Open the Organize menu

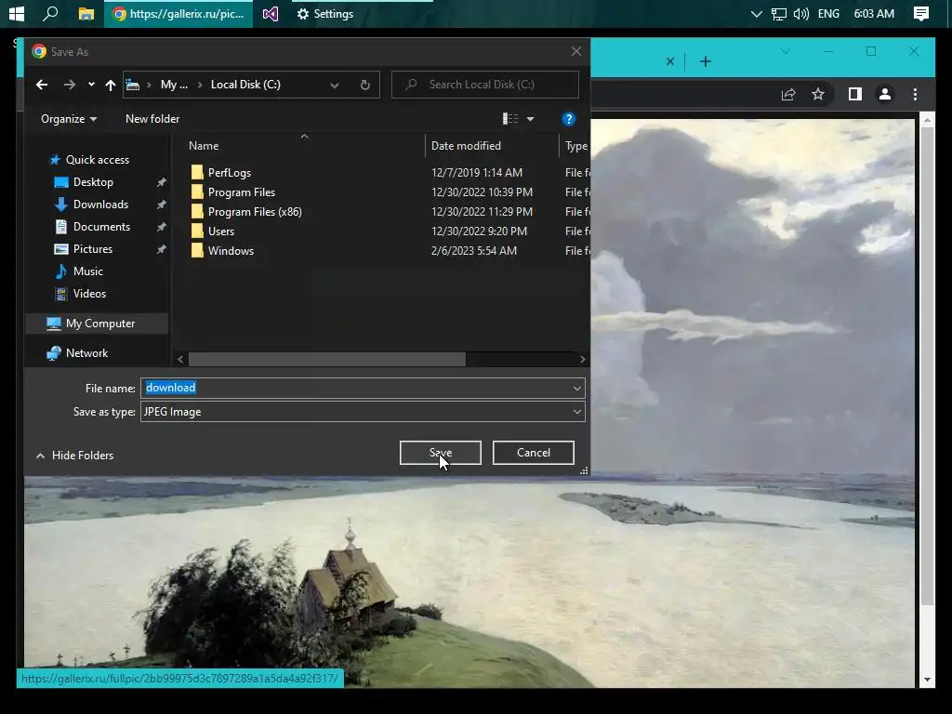click(69, 119)
